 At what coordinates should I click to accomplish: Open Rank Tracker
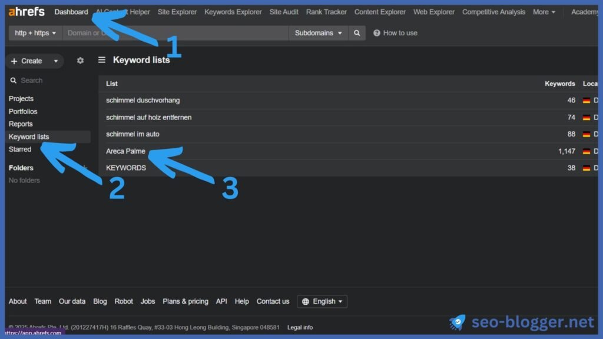click(326, 12)
